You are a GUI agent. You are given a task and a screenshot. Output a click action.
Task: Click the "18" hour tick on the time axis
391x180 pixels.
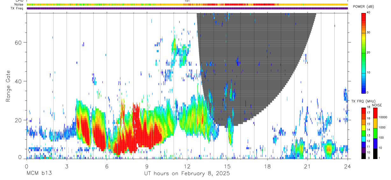(x=267, y=166)
